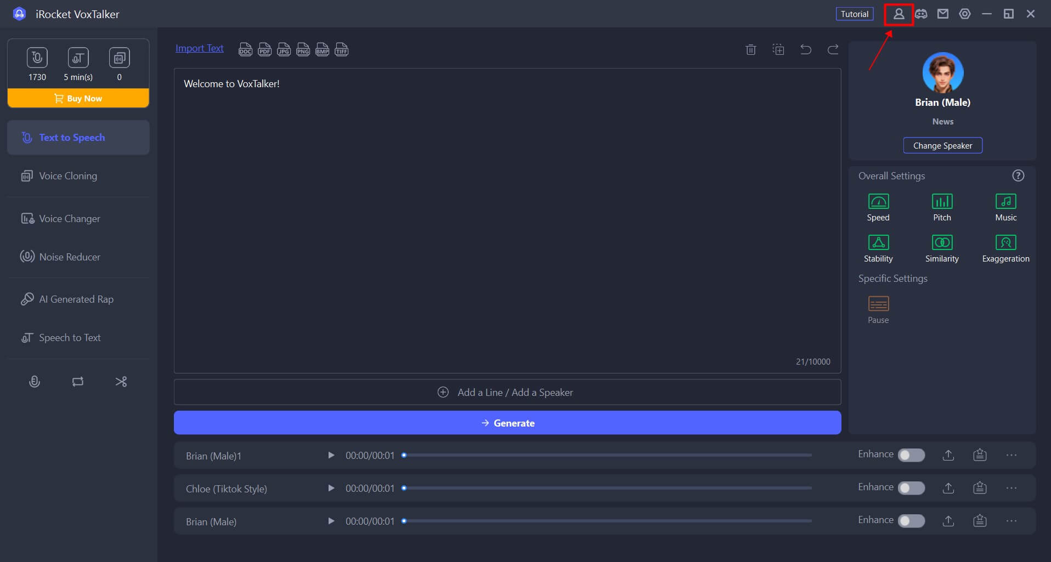Open Music setting
The image size is (1051, 562).
click(x=1005, y=207)
